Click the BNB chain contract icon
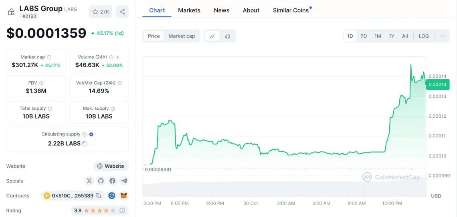Viewport: 457px width, 217px height. [x=47, y=196]
